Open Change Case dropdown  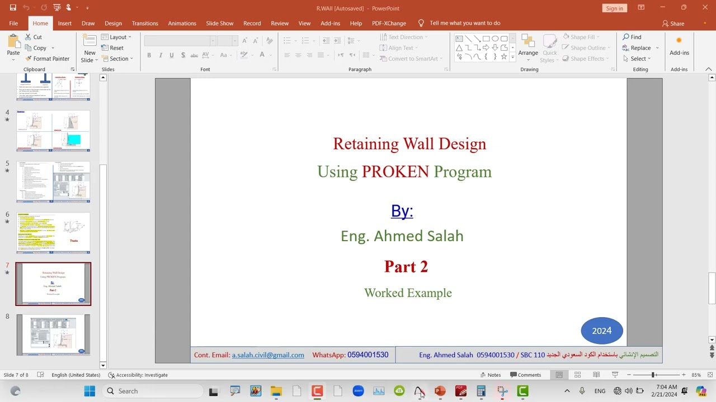coord(226,55)
